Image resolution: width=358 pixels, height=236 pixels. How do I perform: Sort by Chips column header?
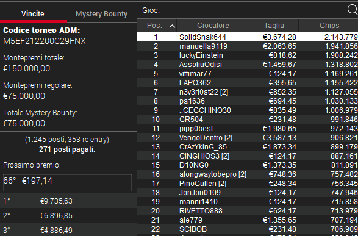[329, 26]
